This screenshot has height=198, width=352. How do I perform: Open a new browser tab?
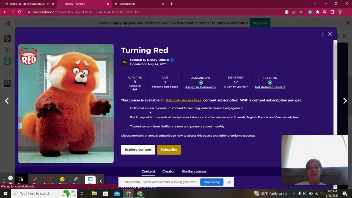pyautogui.click(x=171, y=4)
